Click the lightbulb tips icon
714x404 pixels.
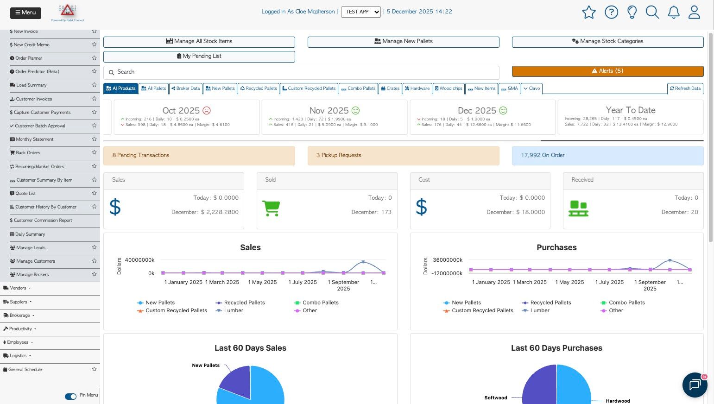point(632,12)
